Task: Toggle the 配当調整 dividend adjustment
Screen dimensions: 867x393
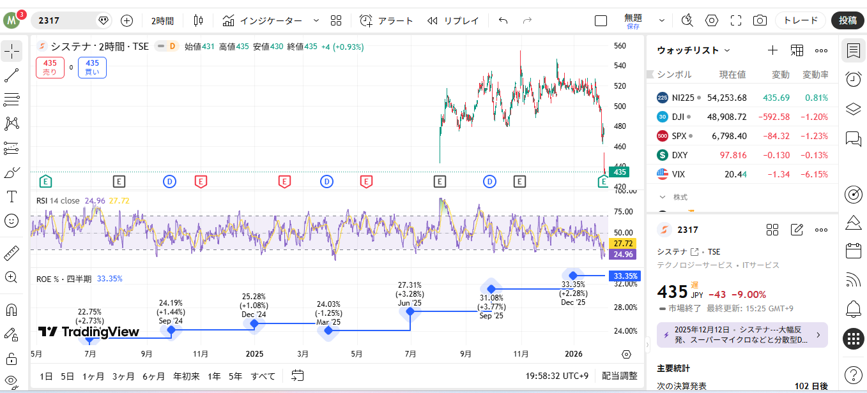Action: coord(619,376)
